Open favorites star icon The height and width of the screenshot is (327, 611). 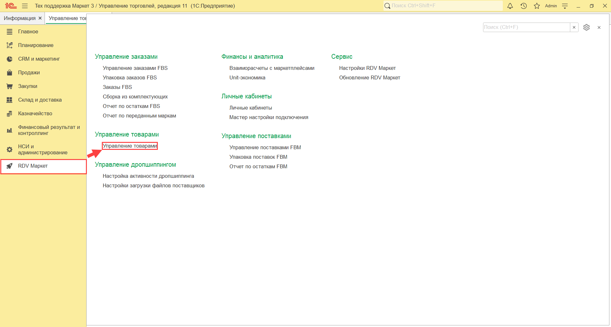pyautogui.click(x=537, y=6)
